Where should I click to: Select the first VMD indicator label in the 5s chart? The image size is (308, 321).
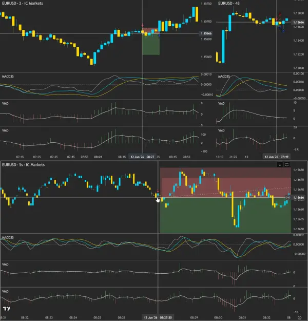[5, 265]
